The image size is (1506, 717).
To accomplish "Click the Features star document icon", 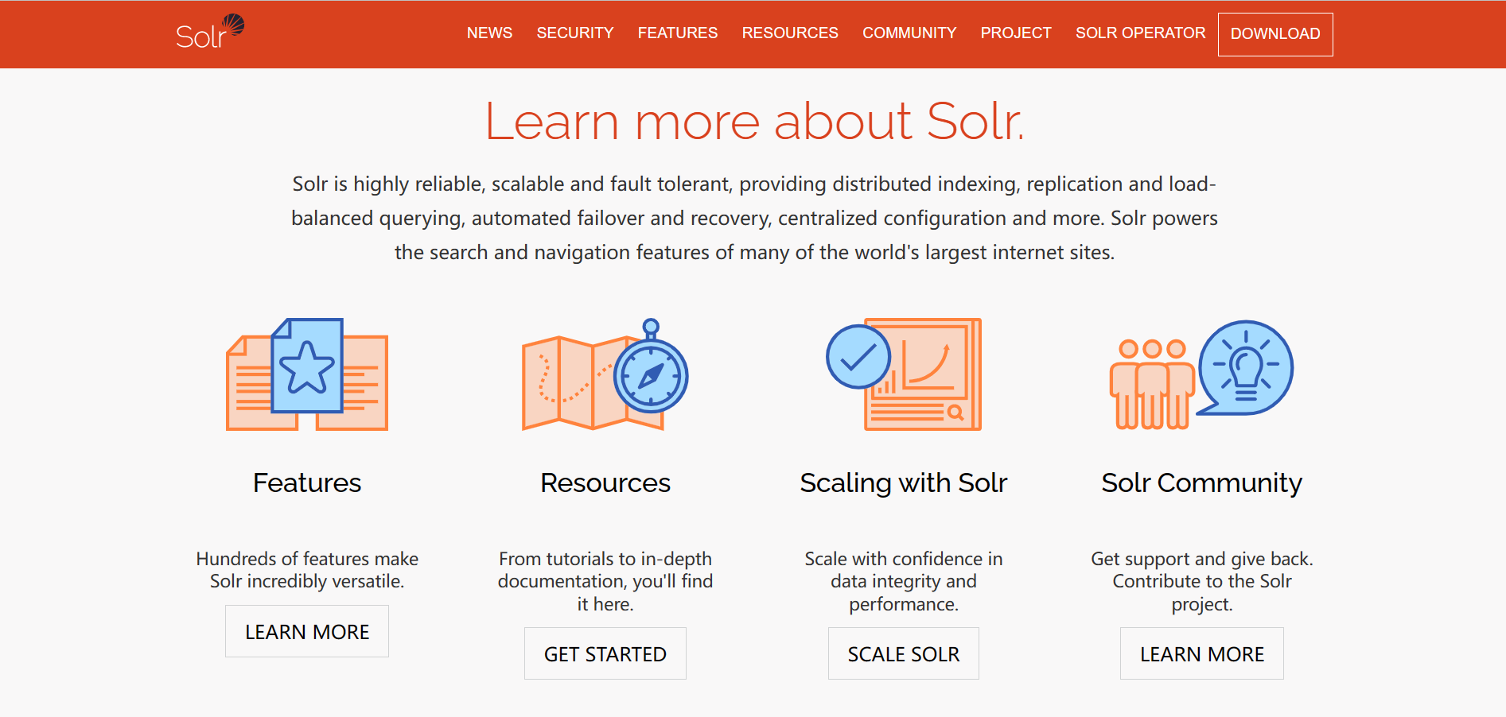I will [307, 374].
